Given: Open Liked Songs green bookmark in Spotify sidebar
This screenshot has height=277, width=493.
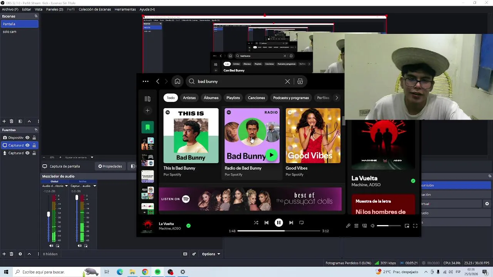Looking at the screenshot, I should [x=148, y=127].
